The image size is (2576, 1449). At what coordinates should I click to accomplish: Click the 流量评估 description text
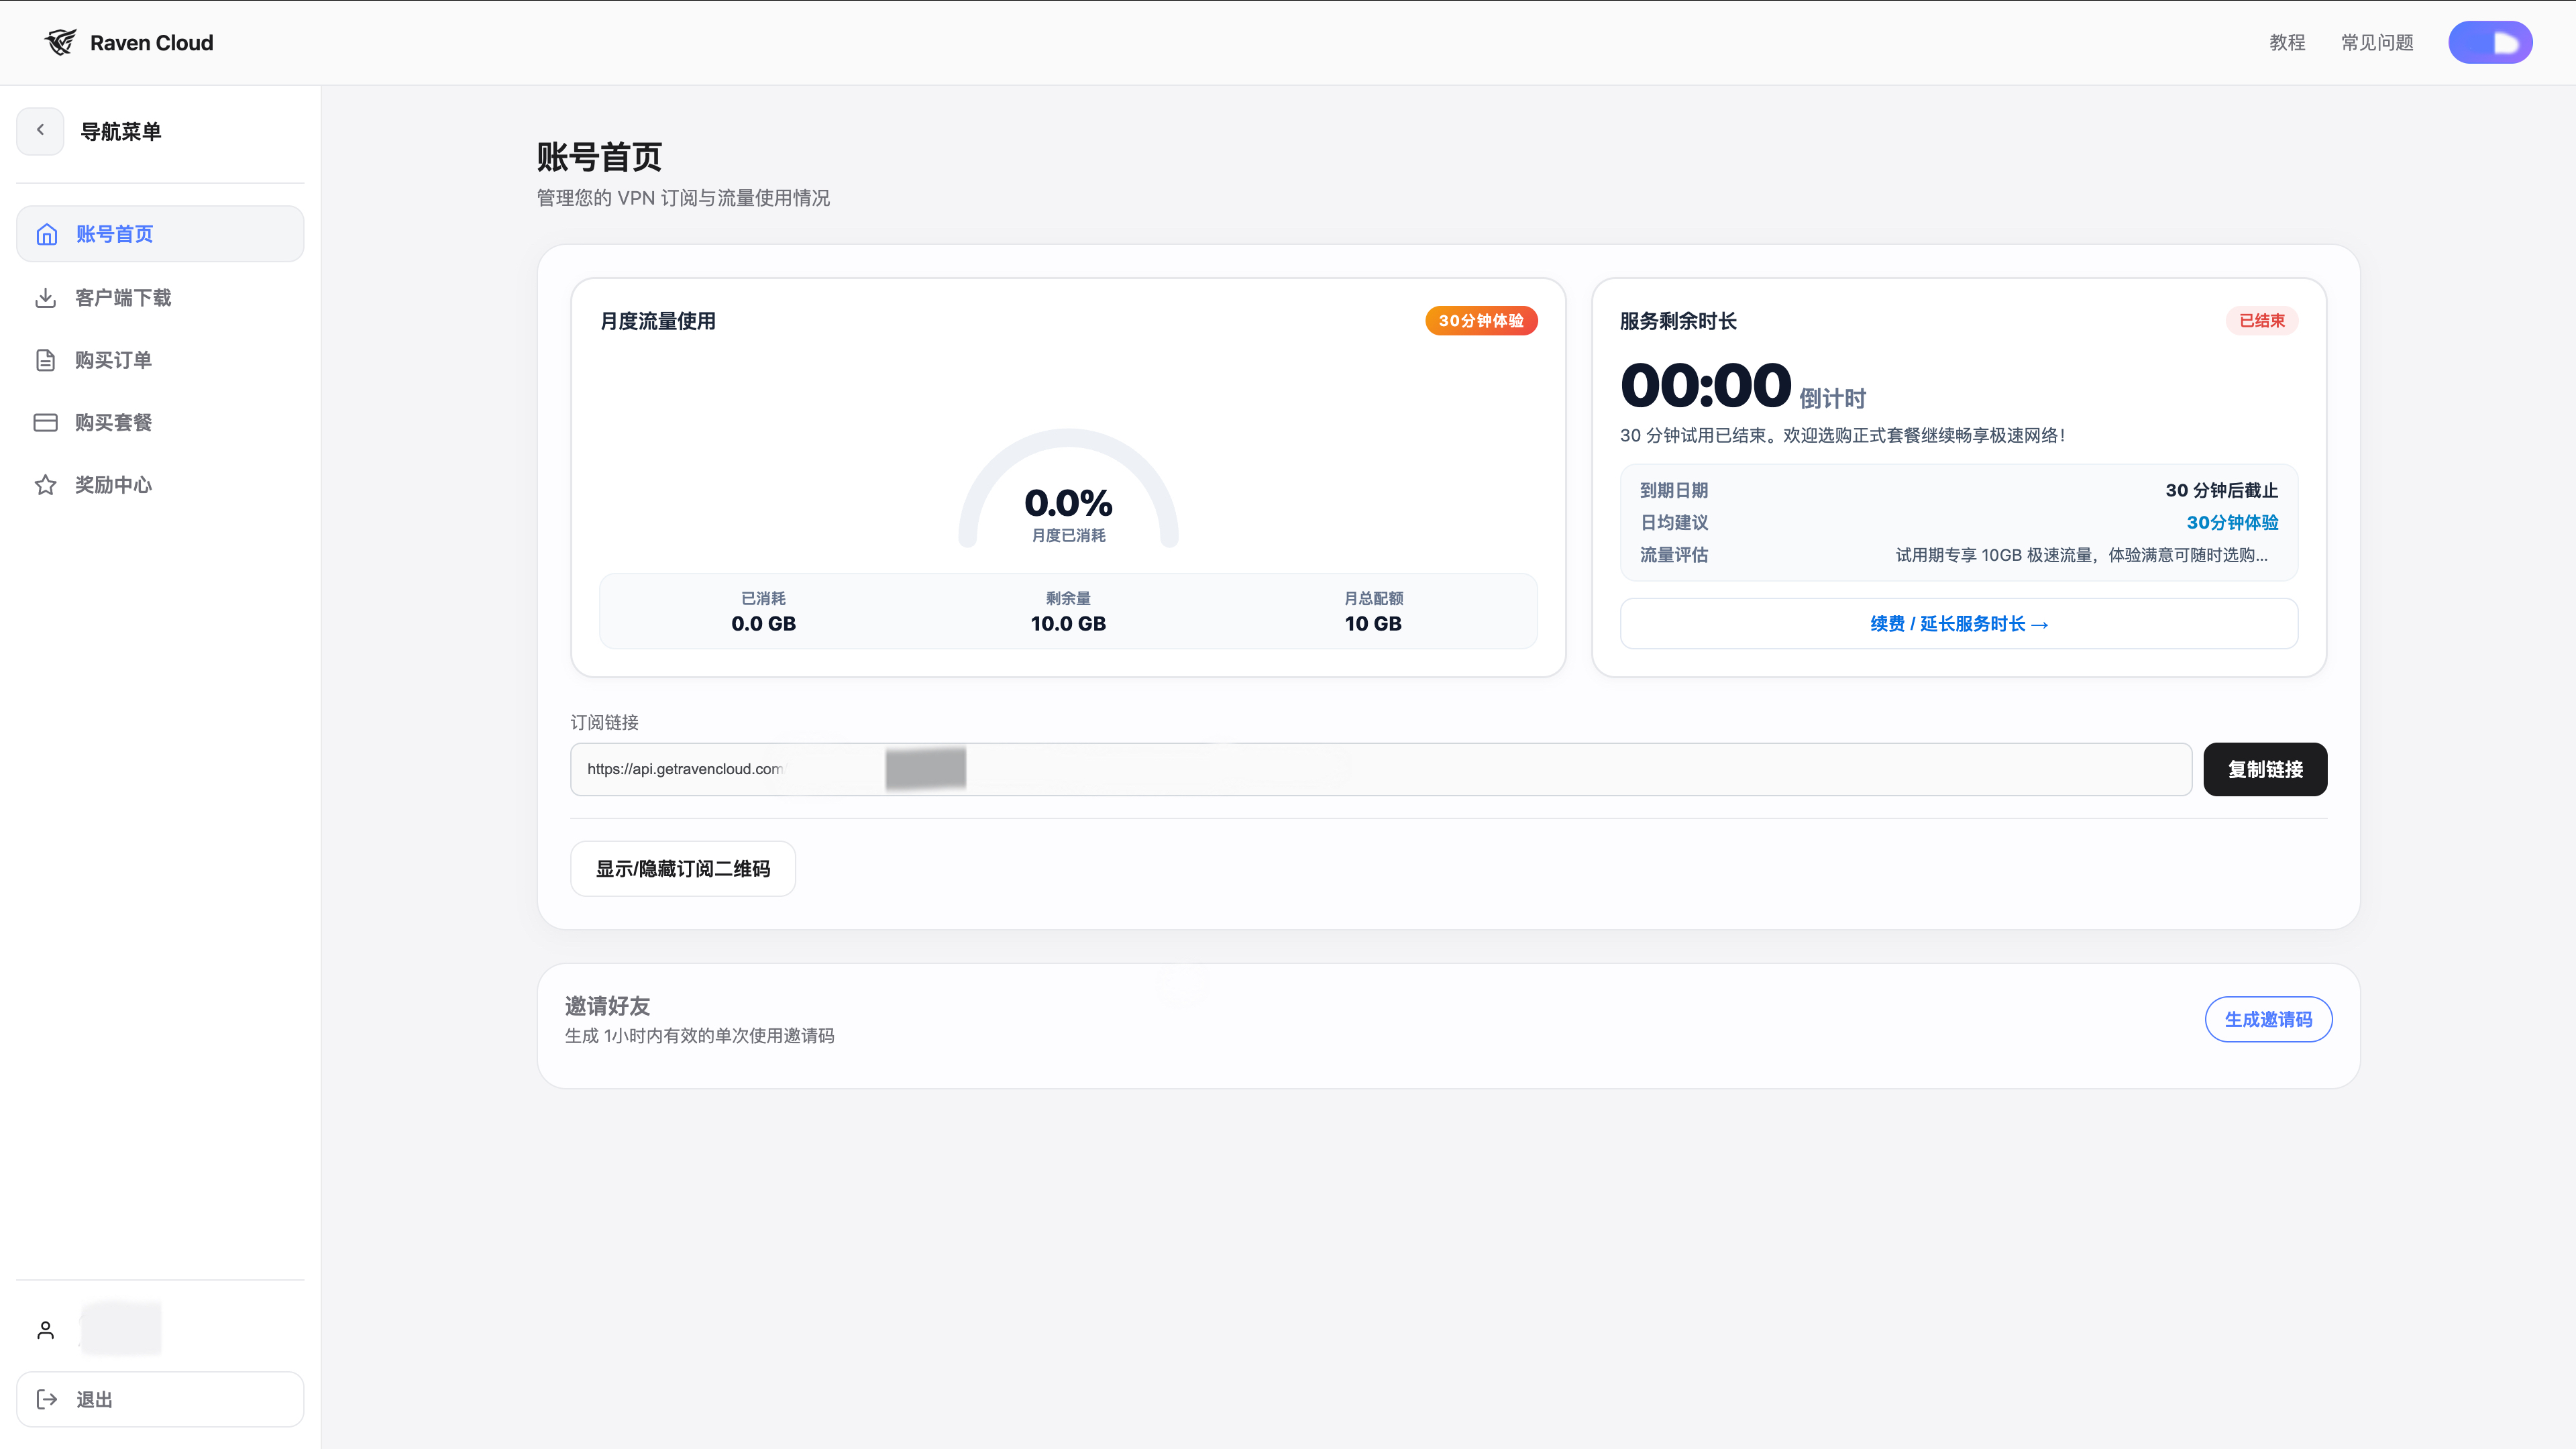(2081, 555)
